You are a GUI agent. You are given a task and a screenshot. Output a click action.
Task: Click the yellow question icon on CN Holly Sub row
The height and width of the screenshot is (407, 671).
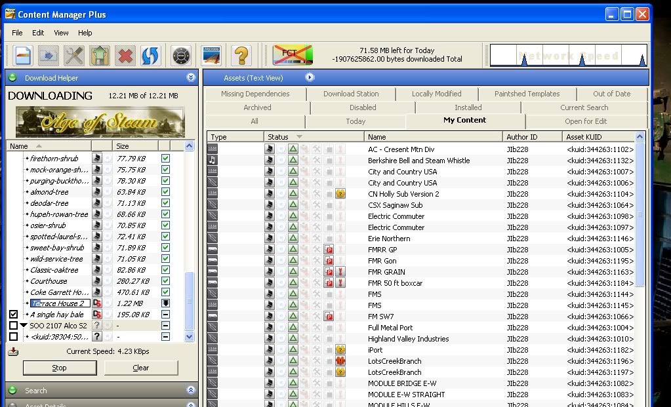click(x=340, y=193)
